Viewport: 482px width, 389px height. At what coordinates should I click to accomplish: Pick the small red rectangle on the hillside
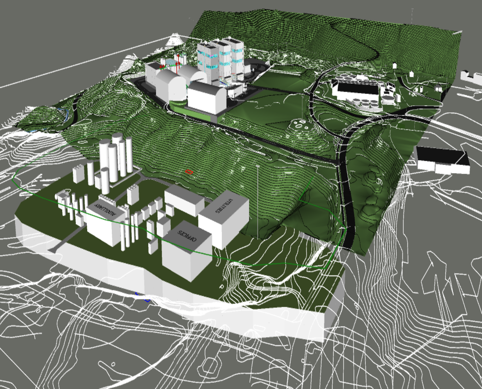[x=189, y=172]
